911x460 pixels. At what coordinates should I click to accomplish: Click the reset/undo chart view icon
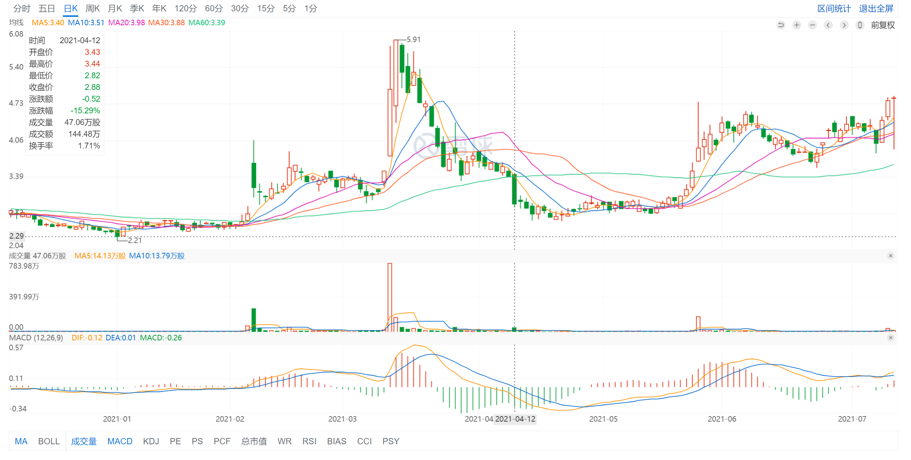click(780, 25)
